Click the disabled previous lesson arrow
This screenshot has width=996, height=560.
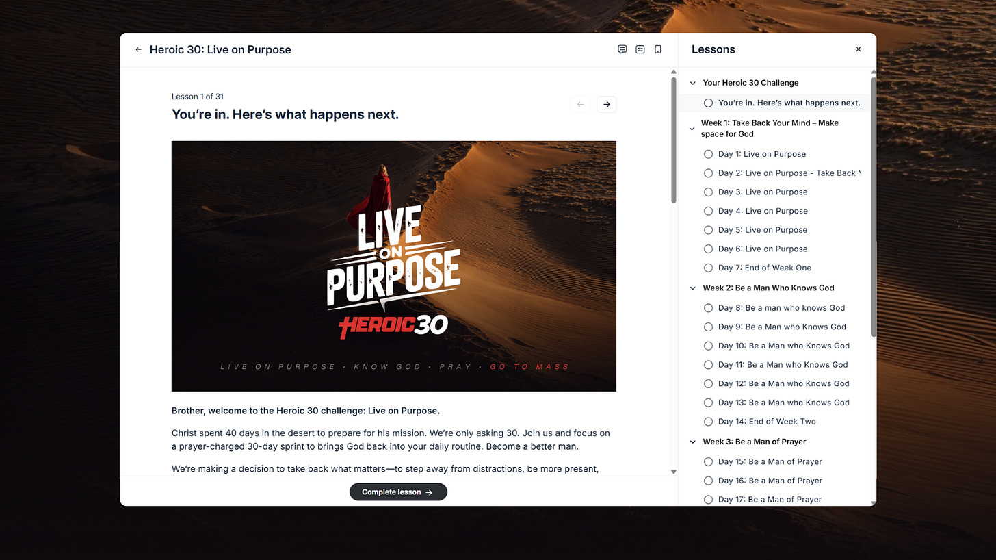pyautogui.click(x=580, y=104)
